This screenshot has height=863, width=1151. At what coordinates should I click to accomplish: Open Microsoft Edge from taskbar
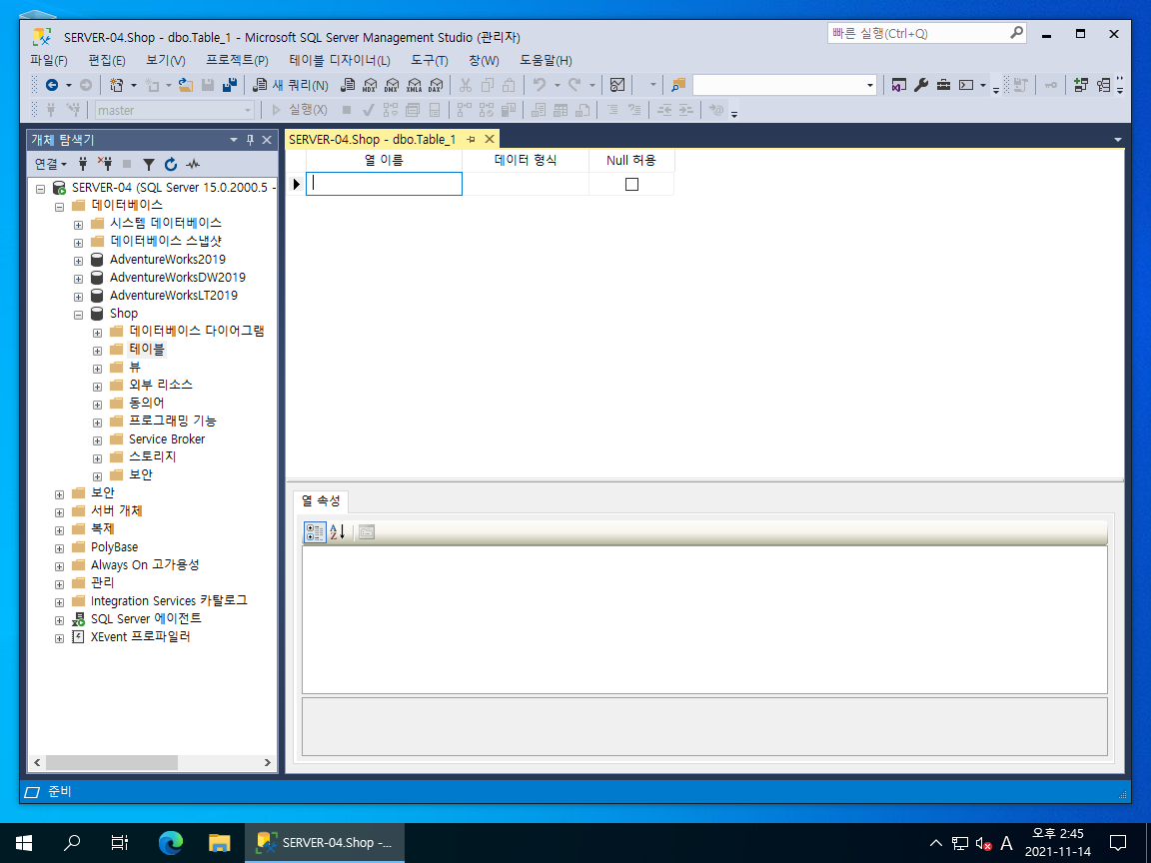[170, 842]
